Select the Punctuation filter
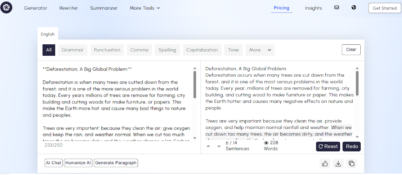Image resolution: width=402 pixels, height=175 pixels. 107,50
